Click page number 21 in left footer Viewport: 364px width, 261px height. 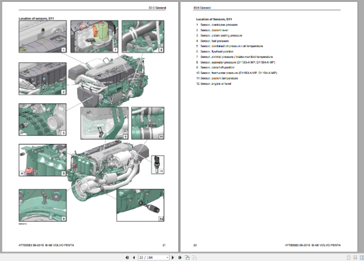[x=164, y=245]
